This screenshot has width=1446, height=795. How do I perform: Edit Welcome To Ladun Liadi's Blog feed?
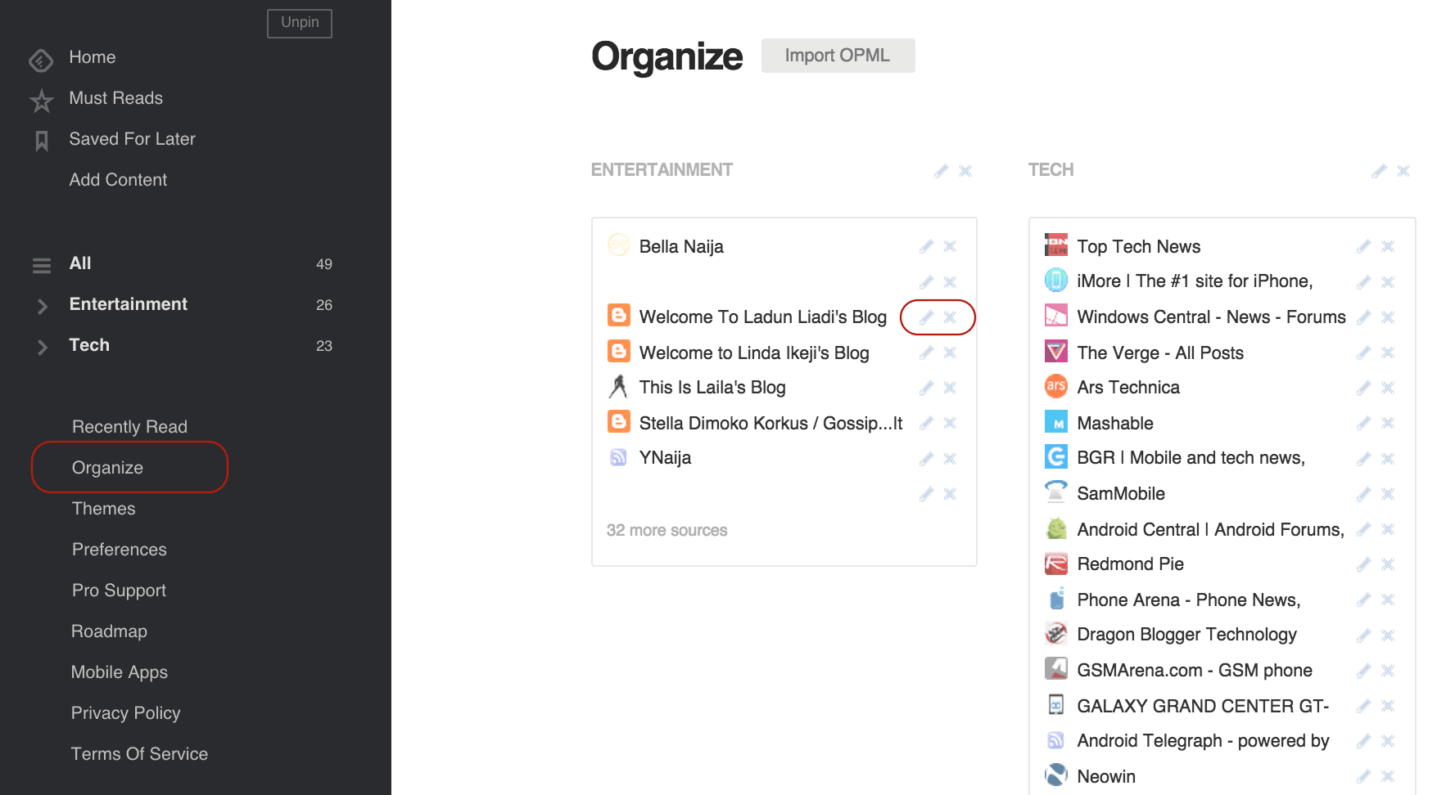pyautogui.click(x=926, y=317)
